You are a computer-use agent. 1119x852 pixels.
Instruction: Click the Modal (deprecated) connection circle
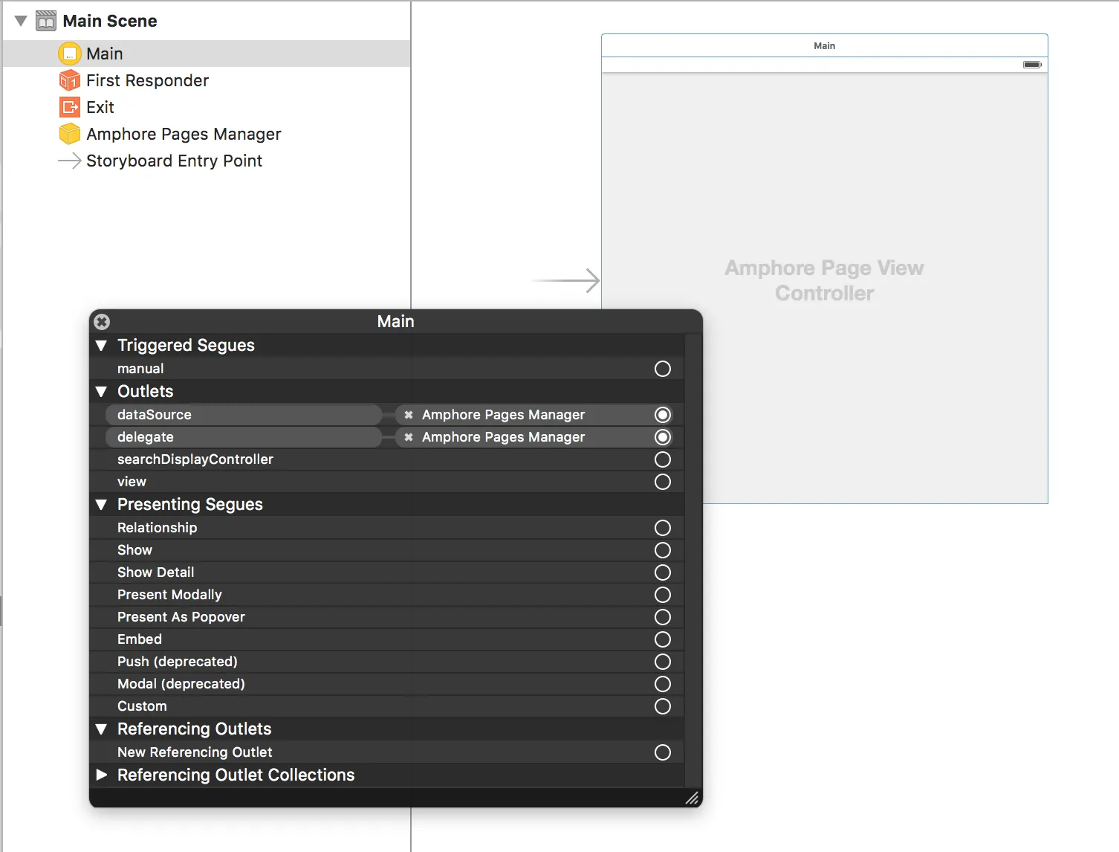coord(663,684)
